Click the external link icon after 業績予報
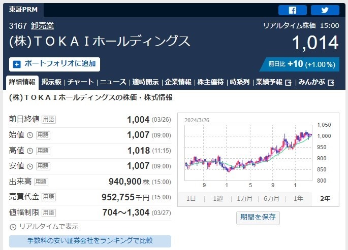 click(288, 83)
